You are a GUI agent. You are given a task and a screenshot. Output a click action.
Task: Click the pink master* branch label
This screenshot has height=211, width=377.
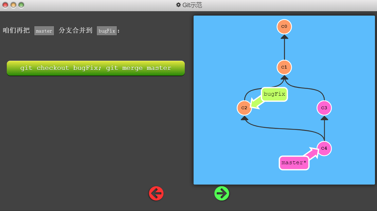[x=294, y=163]
